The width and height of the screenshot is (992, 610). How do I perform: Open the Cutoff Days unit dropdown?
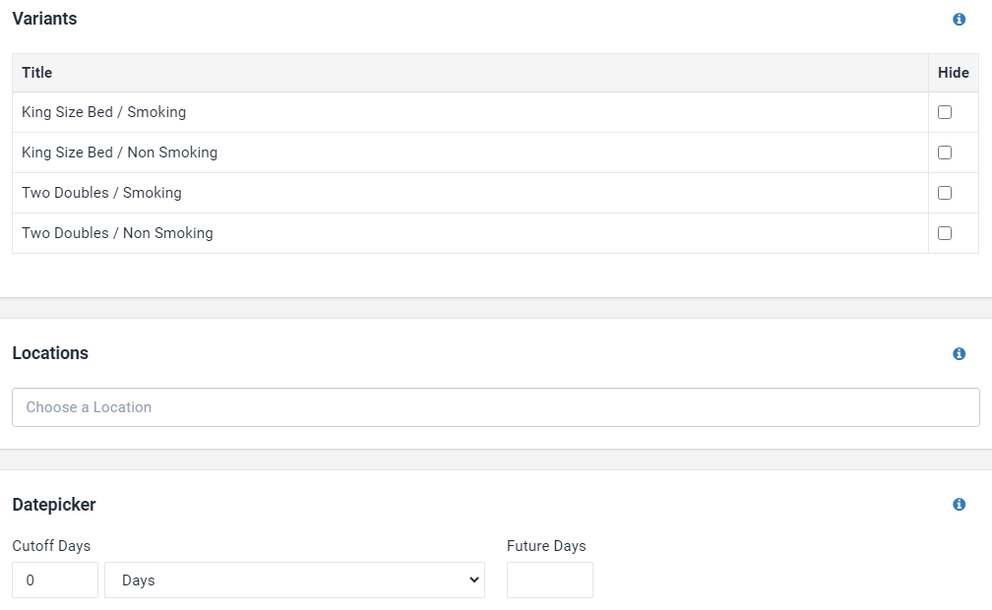(x=295, y=579)
